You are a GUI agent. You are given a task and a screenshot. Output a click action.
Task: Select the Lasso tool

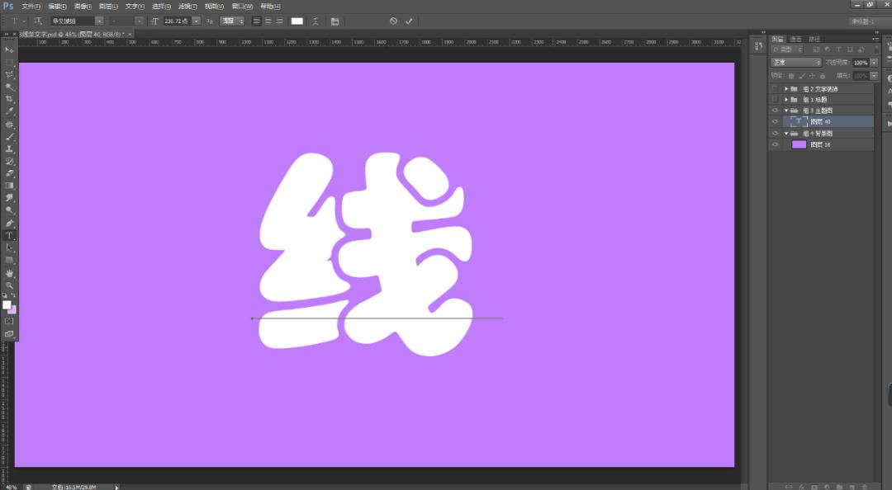pyautogui.click(x=9, y=74)
